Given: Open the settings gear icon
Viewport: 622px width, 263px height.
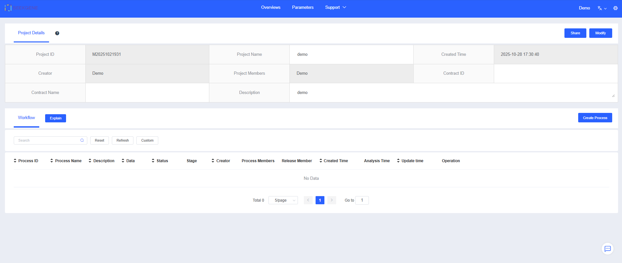Looking at the screenshot, I should [615, 8].
